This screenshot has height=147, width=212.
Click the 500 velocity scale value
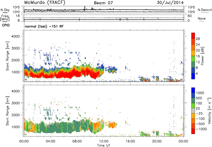point(199,98)
